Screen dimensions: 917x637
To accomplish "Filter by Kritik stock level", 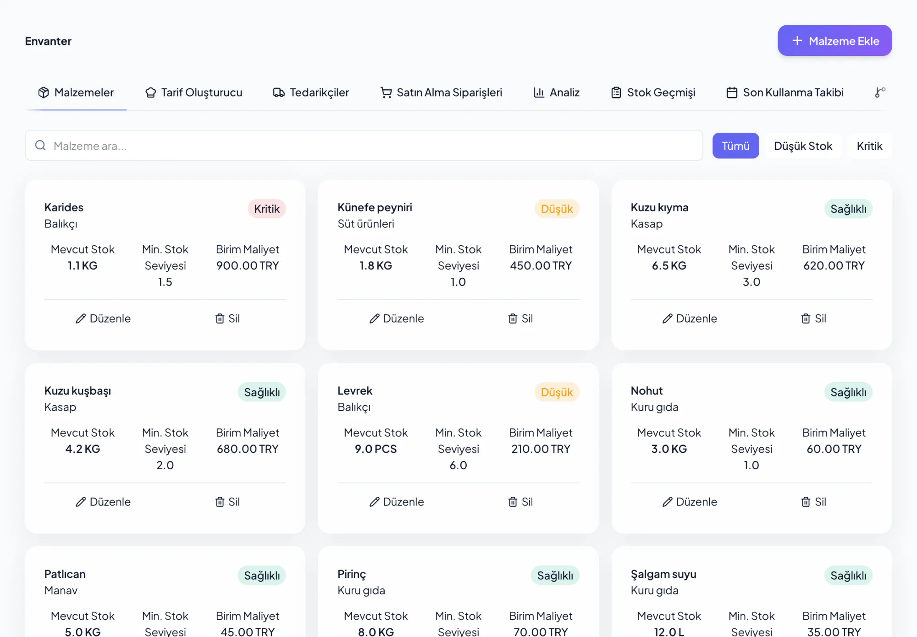I will tap(869, 146).
